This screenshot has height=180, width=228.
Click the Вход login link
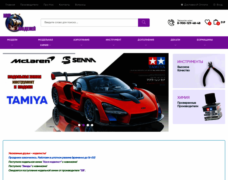(218, 5)
